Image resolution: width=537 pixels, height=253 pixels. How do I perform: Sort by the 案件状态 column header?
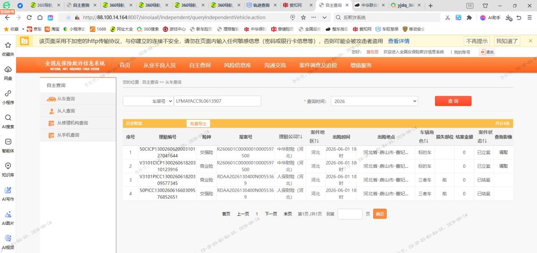tap(485, 137)
